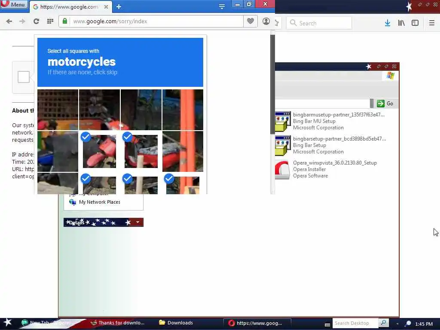Switch to the https://www.google.com tab

69,7
